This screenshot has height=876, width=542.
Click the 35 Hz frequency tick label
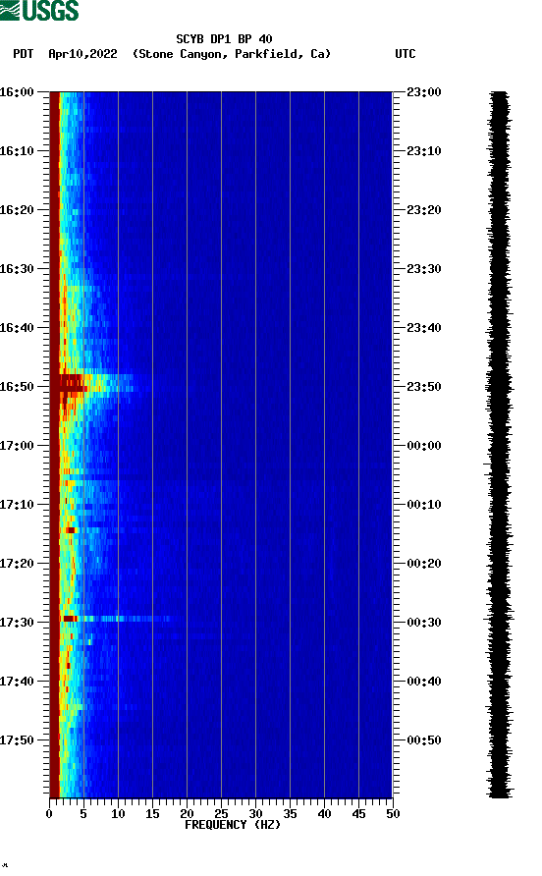click(x=290, y=814)
